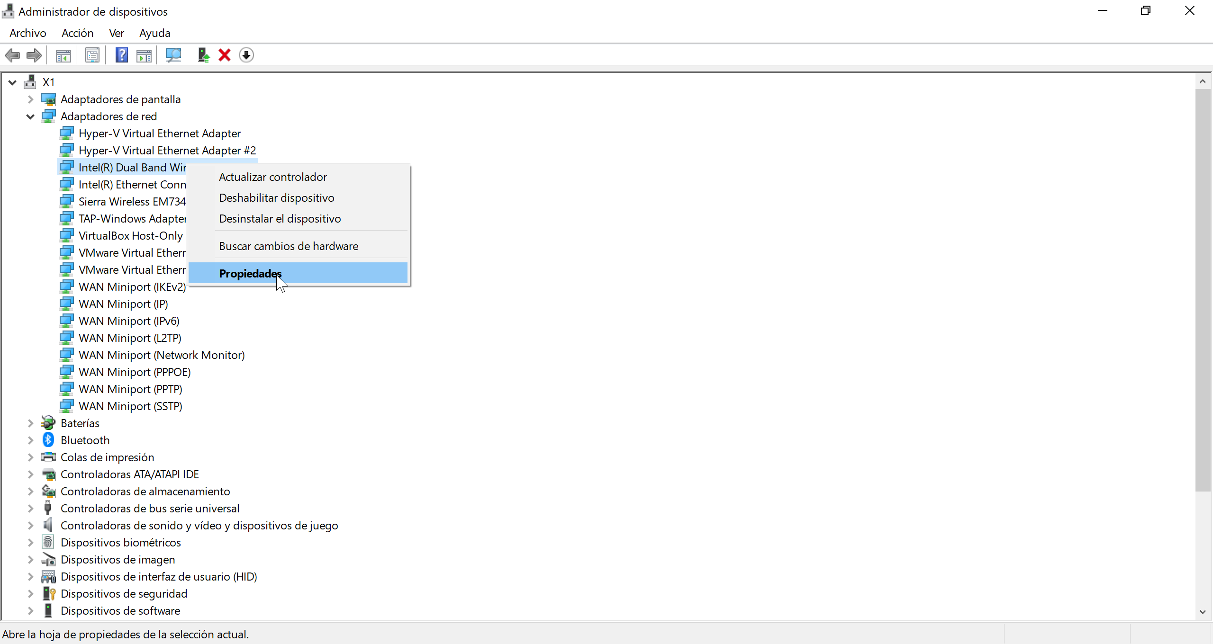This screenshot has height=644, width=1213.
Task: Click the Back arrow toolbar icon
Action: 13,55
